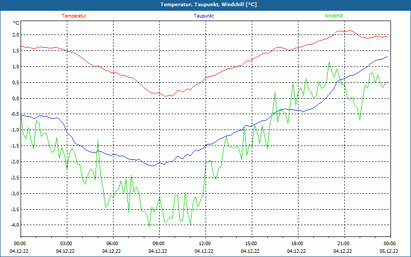The image size is (411, 257).
Task: Click the 2,0 y-axis value
Action: [x=16, y=35]
